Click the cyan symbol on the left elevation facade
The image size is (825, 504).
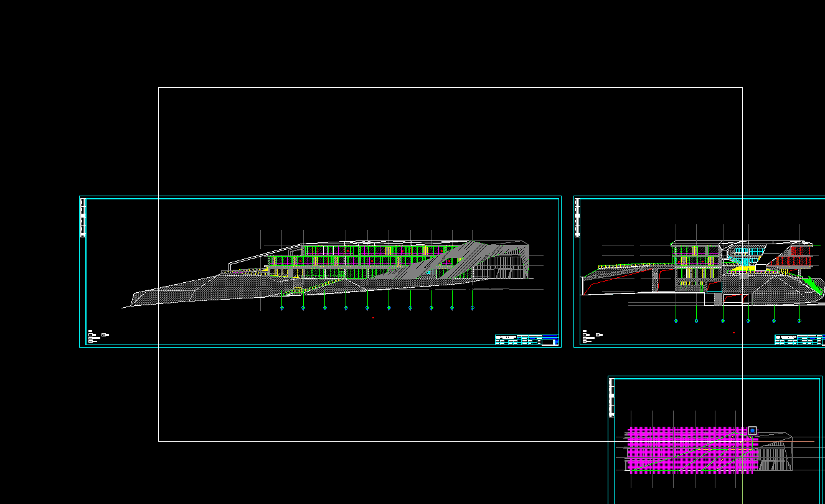pyautogui.click(x=428, y=272)
